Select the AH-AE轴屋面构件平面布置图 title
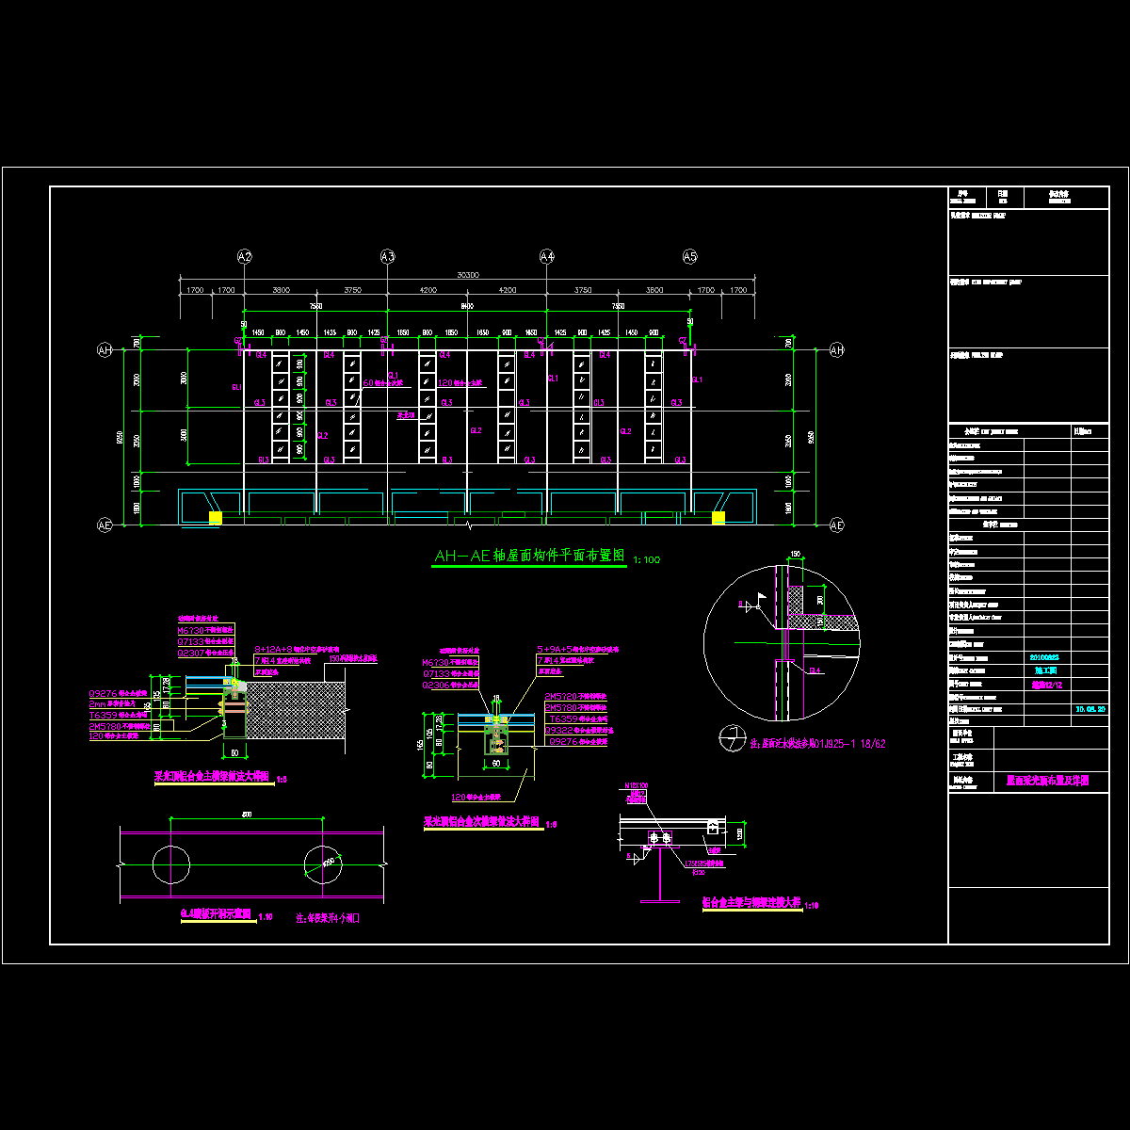The image size is (1130, 1130). pyautogui.click(x=529, y=557)
